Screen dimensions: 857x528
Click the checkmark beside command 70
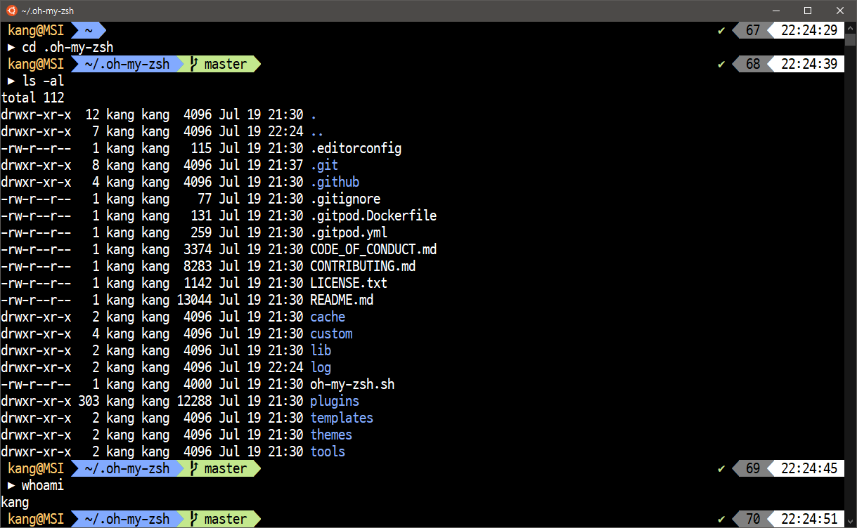click(721, 518)
